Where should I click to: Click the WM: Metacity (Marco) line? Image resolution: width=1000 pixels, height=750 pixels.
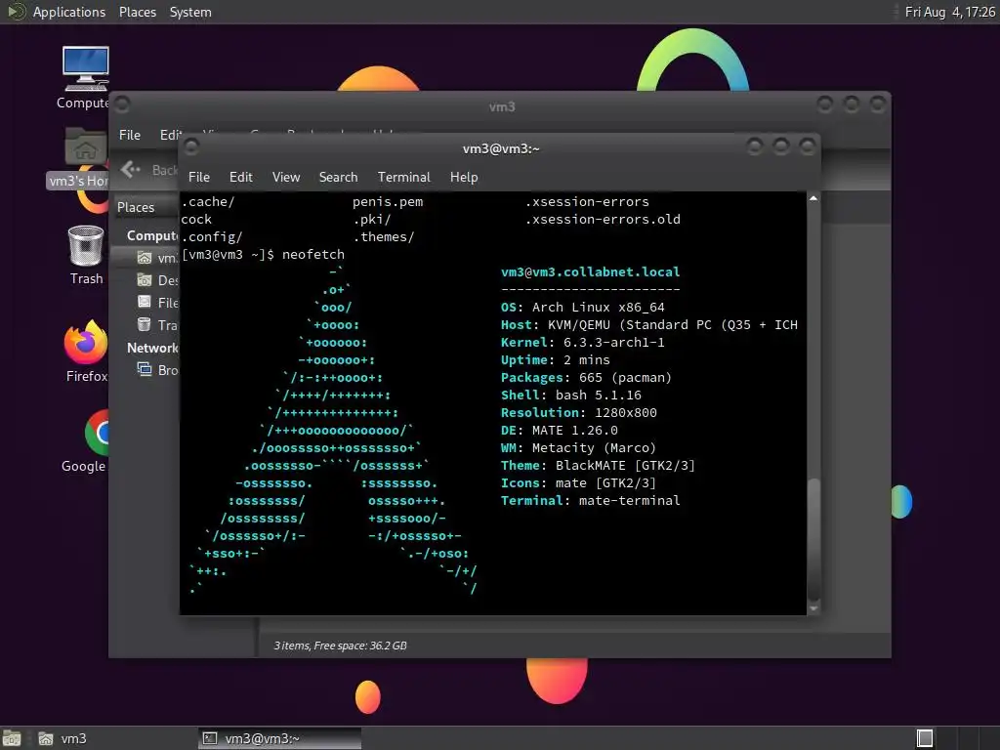578,448
